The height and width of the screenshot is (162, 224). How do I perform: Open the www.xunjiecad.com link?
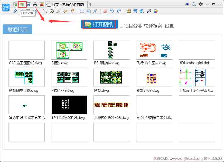(x=186, y=158)
